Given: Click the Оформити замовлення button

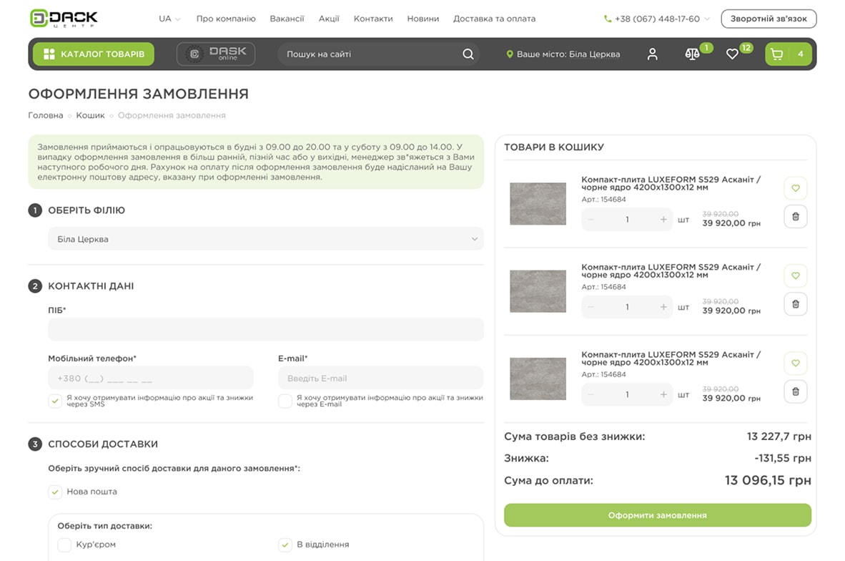Looking at the screenshot, I should [x=657, y=515].
